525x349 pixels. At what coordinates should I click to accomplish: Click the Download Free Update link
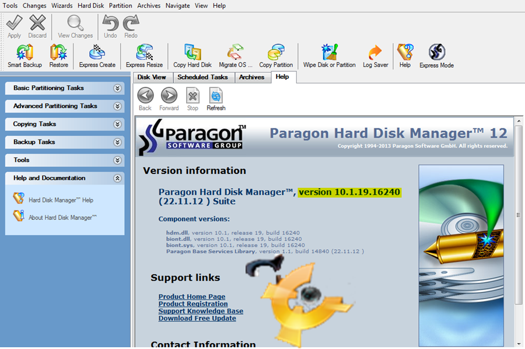pyautogui.click(x=197, y=319)
